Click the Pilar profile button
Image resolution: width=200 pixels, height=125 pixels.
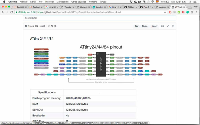(195, 7)
